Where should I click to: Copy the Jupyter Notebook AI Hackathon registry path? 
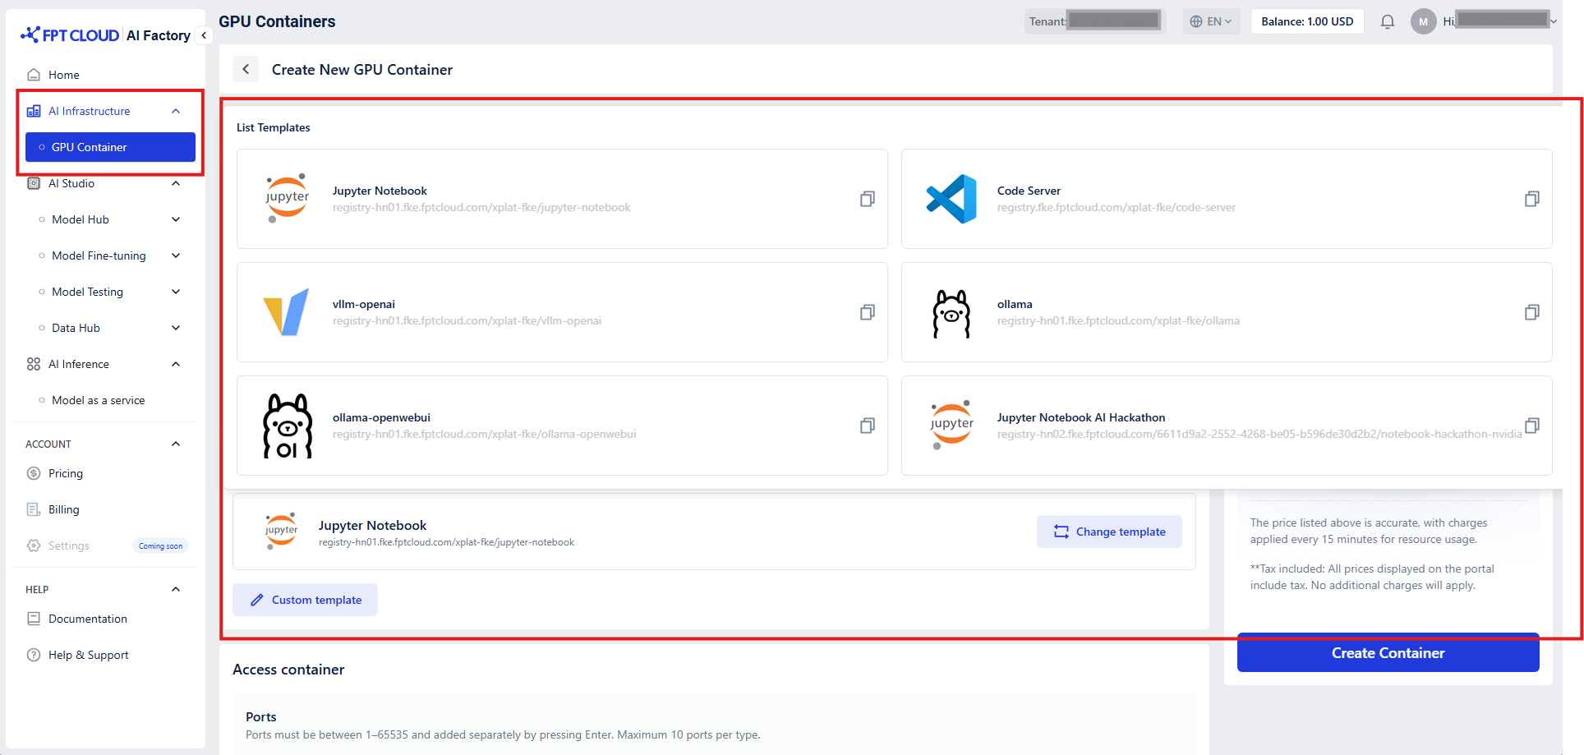[x=1531, y=426]
